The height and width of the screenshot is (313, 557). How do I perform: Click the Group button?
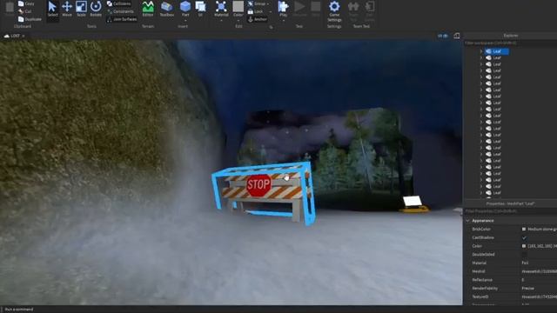[x=258, y=3]
